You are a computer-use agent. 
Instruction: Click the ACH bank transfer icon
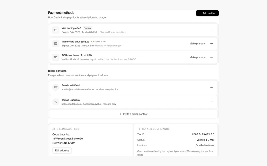tap(56, 57)
